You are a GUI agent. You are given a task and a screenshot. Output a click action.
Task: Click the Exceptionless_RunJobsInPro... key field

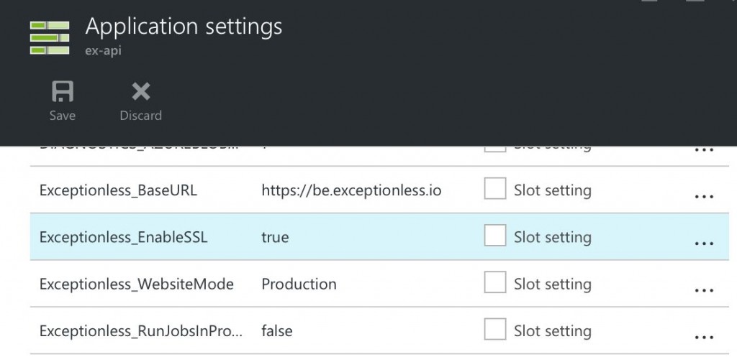coord(141,331)
